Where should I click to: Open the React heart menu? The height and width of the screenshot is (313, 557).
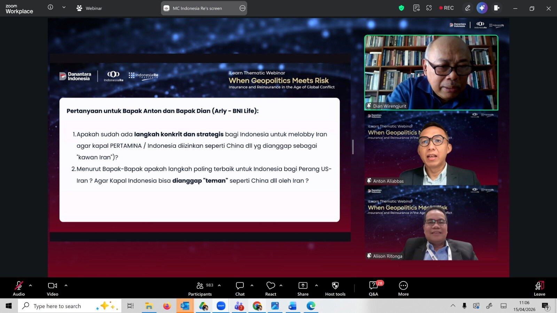(270, 288)
